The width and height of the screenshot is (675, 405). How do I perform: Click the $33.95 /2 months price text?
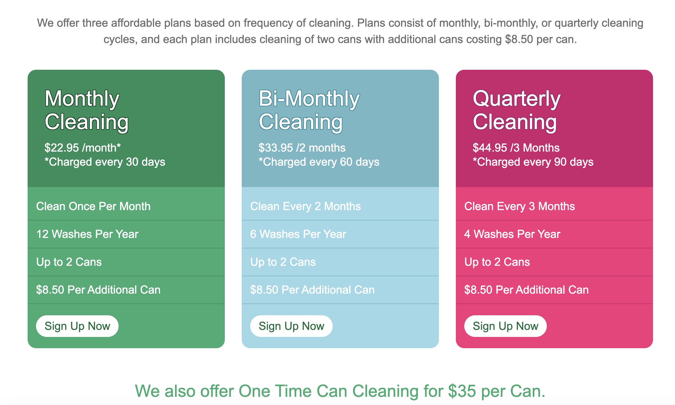302,147
